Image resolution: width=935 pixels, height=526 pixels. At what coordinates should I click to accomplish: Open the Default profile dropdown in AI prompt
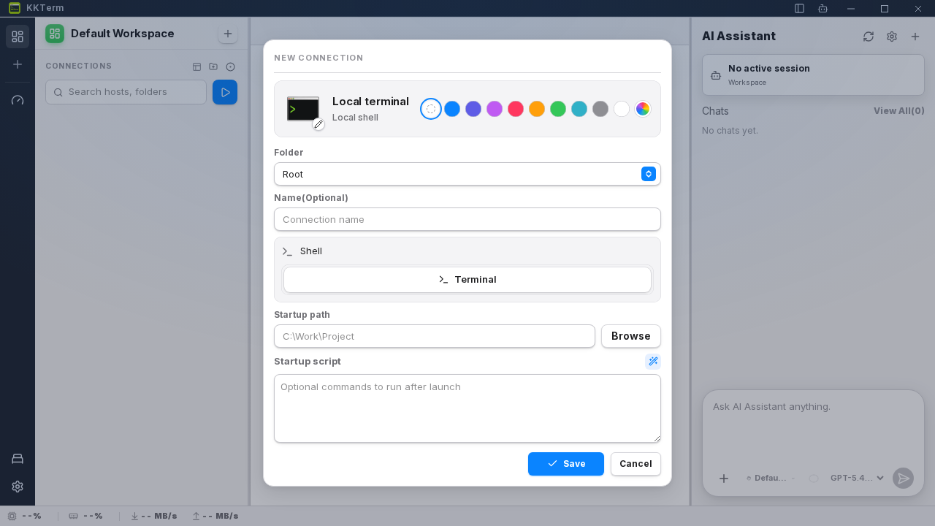(x=771, y=478)
